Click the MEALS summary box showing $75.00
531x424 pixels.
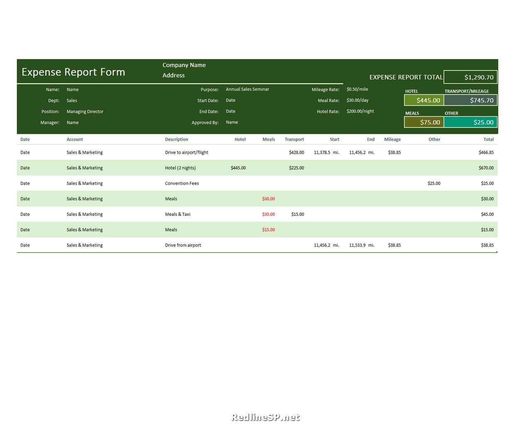[424, 122]
